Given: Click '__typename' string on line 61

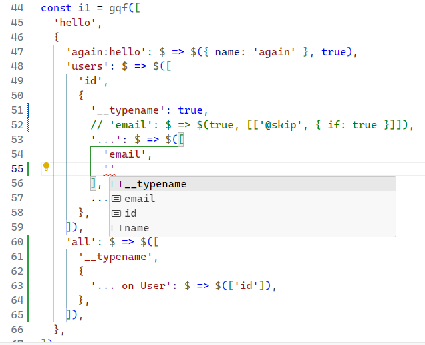Looking at the screenshot, I should pos(116,257).
